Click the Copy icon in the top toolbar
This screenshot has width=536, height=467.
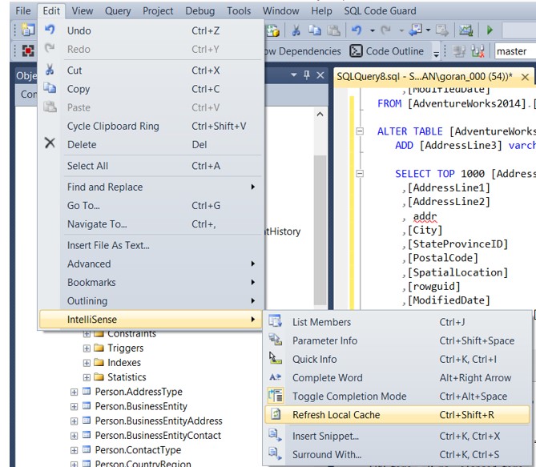tap(315, 30)
